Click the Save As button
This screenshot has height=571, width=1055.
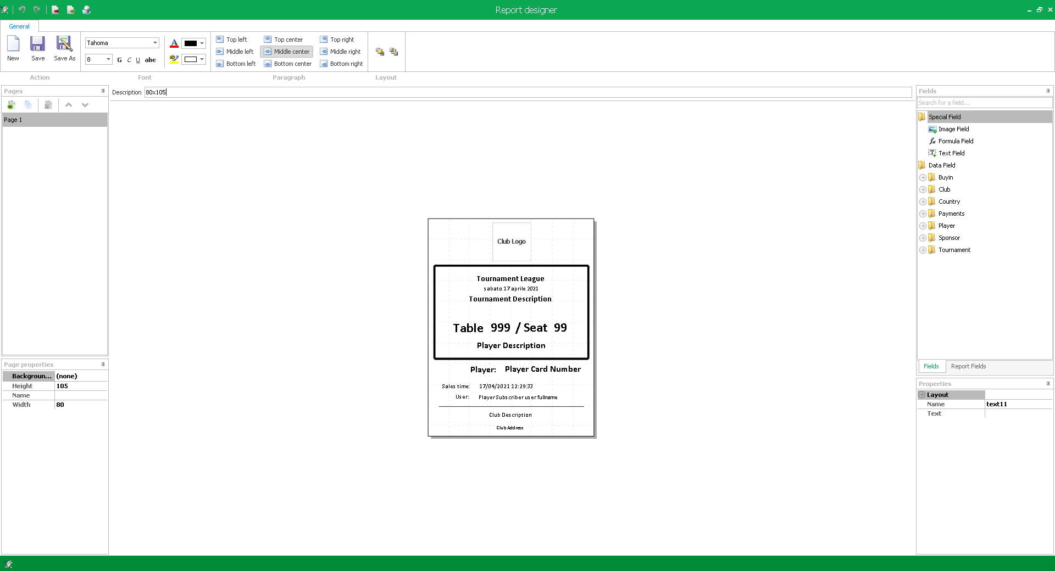pyautogui.click(x=64, y=48)
